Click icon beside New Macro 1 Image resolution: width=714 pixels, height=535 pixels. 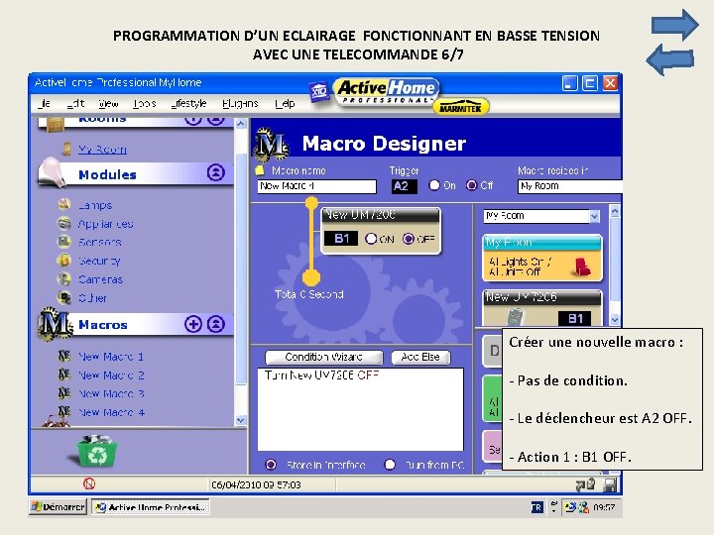[64, 356]
